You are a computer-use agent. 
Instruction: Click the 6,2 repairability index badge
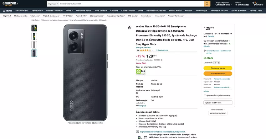coord(141,71)
